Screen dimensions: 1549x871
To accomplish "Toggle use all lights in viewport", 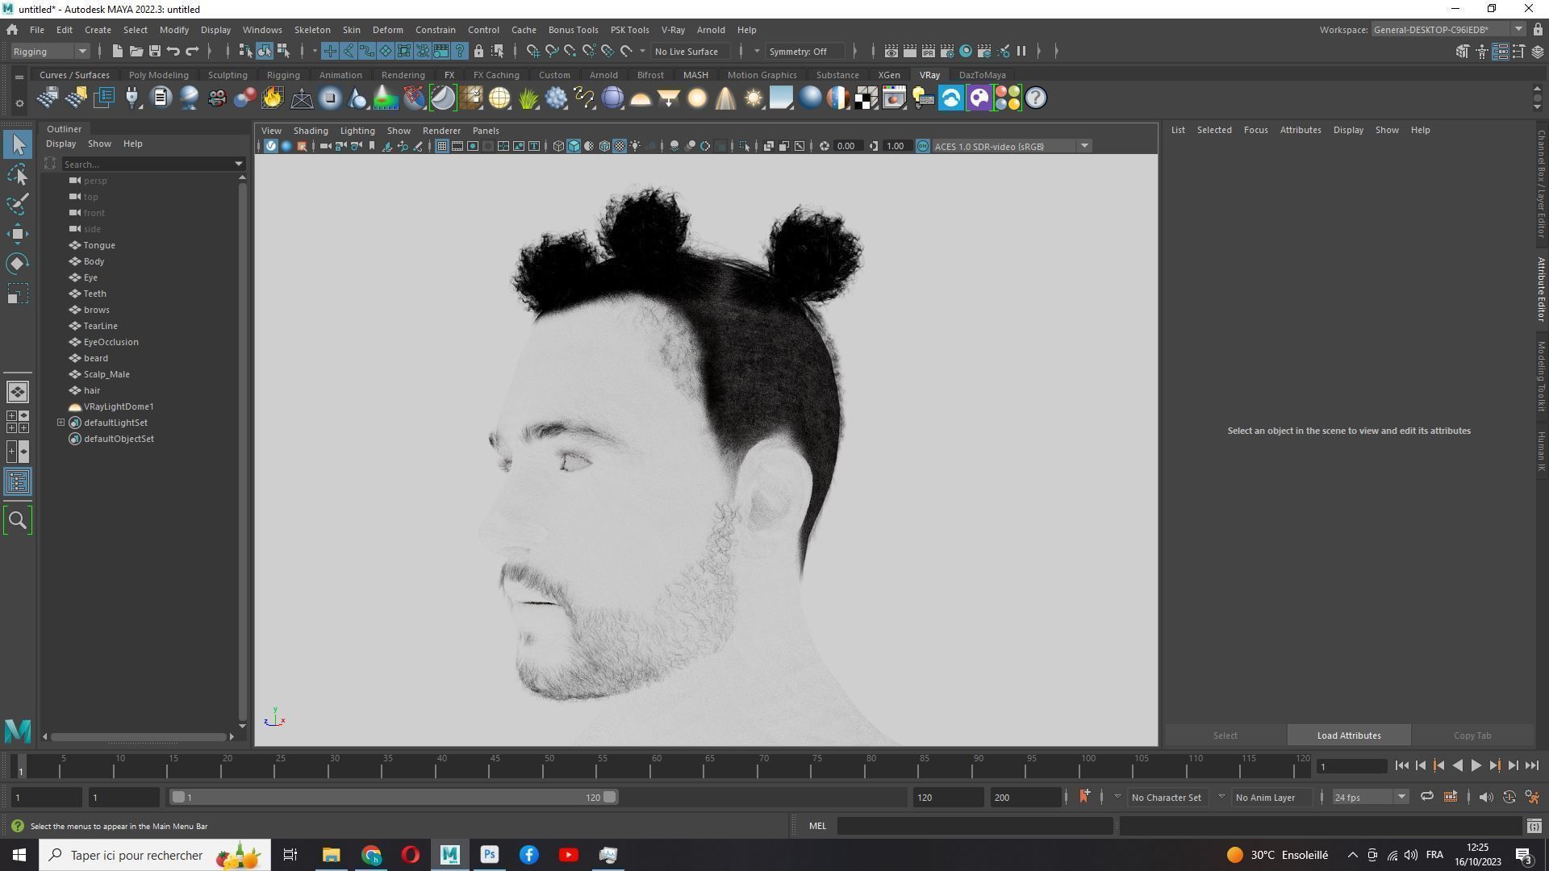I will pyautogui.click(x=635, y=146).
